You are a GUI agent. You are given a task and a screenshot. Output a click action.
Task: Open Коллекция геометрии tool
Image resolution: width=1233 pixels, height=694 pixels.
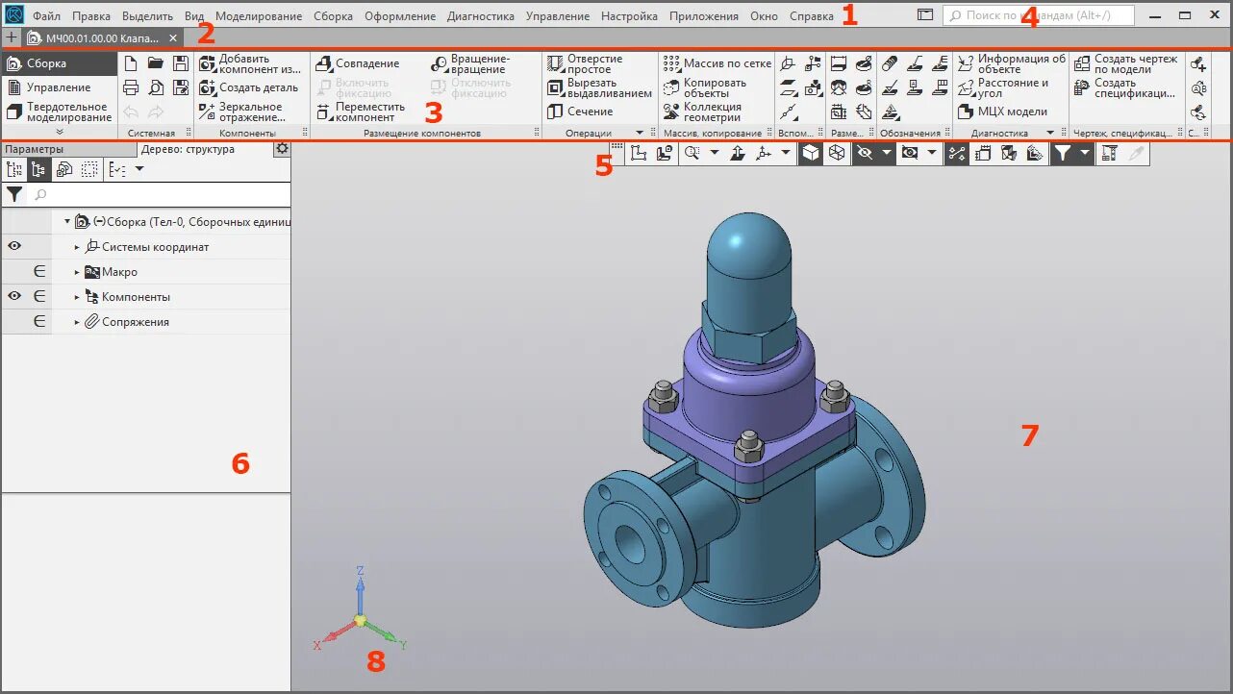(702, 112)
